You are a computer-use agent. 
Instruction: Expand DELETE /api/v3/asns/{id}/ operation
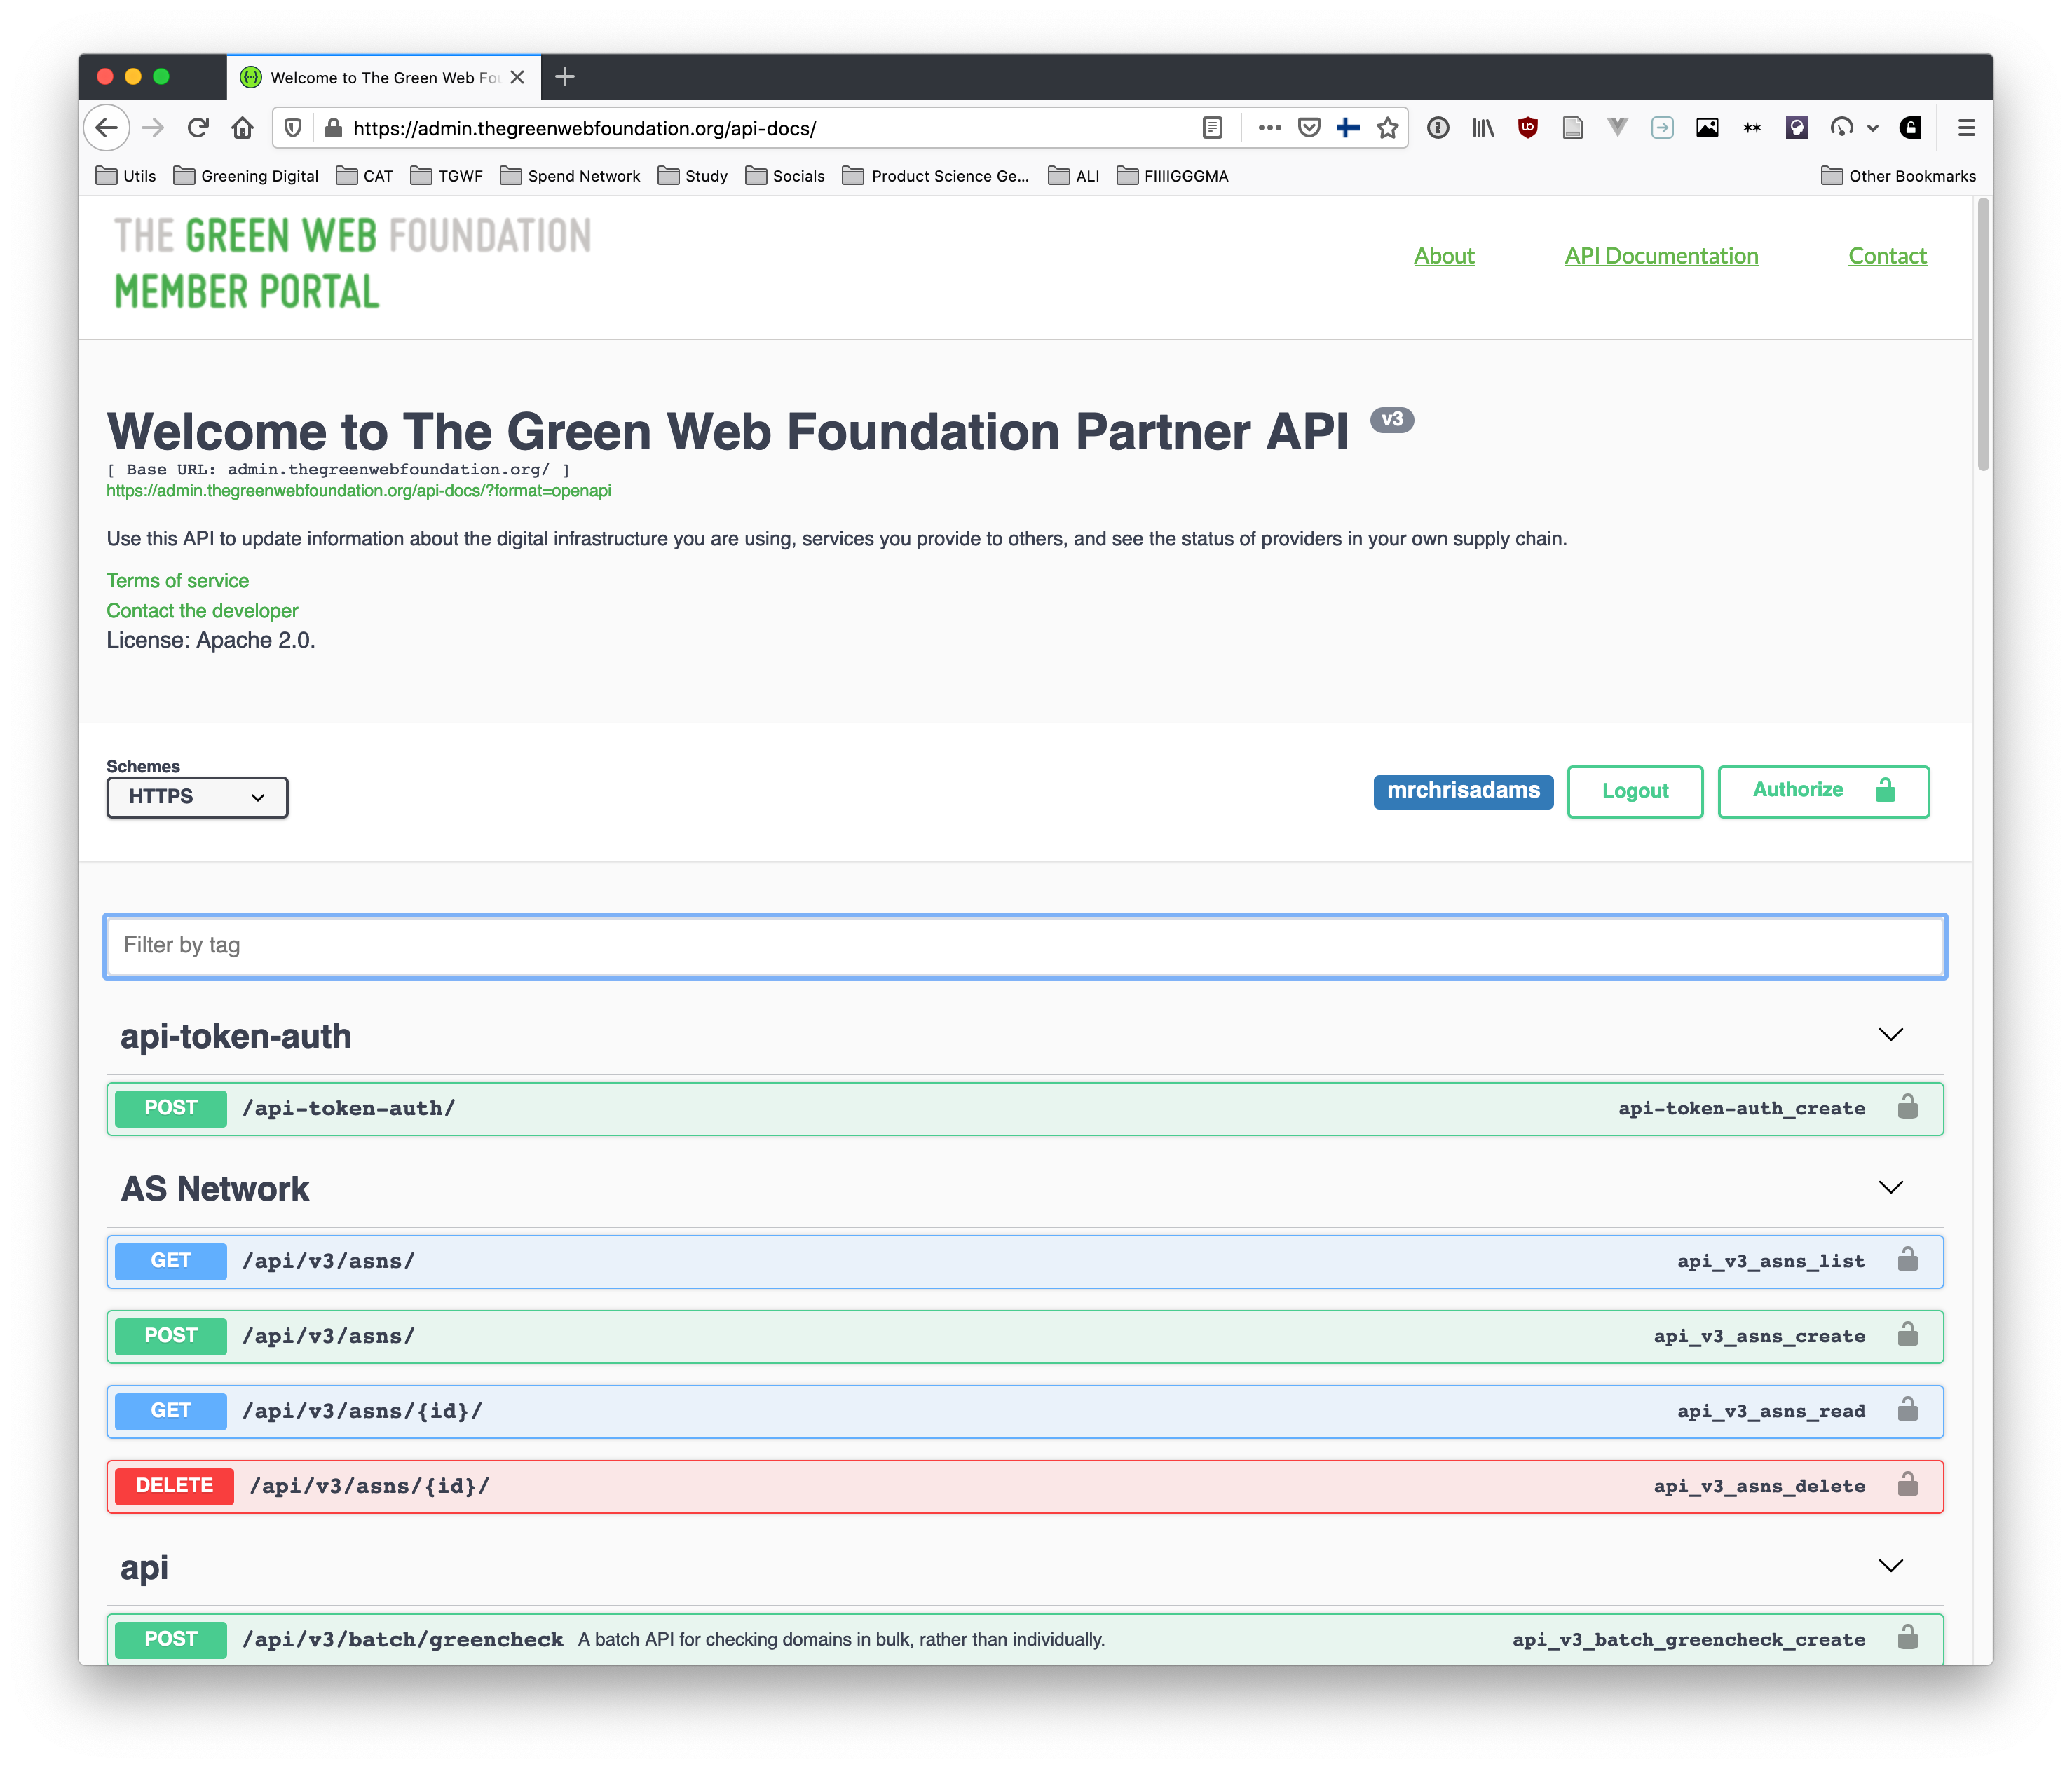(x=1025, y=1486)
